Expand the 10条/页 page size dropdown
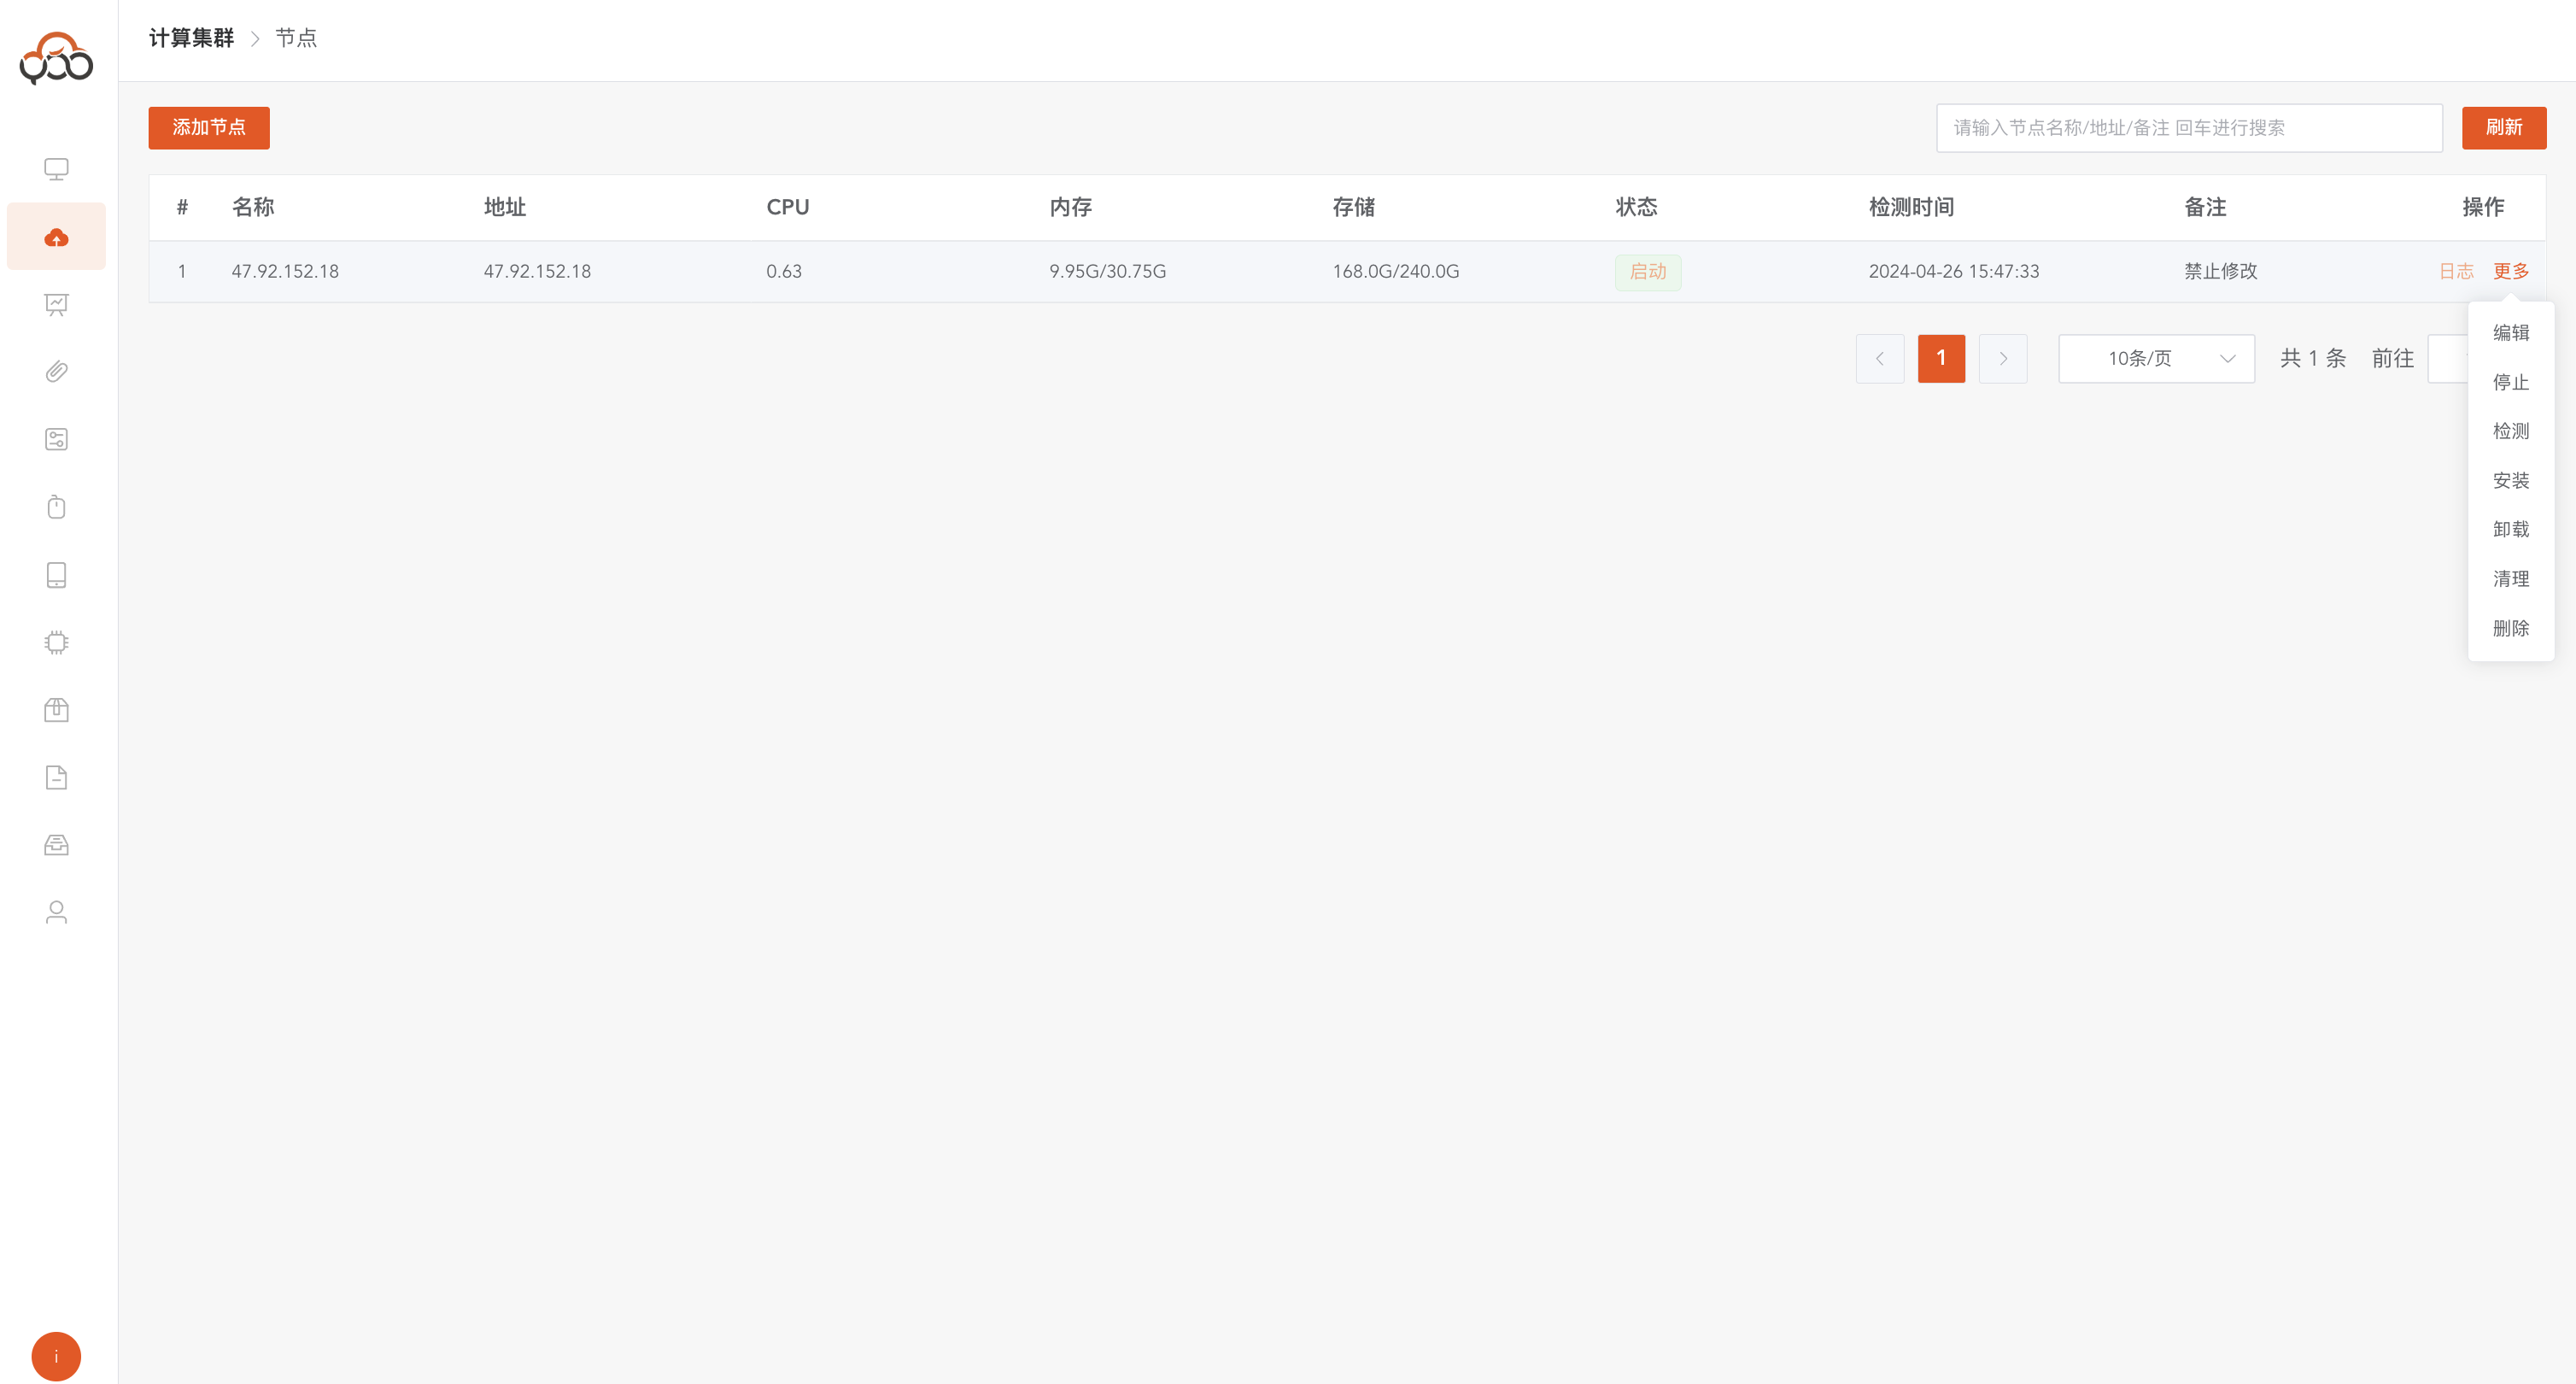 (2155, 359)
